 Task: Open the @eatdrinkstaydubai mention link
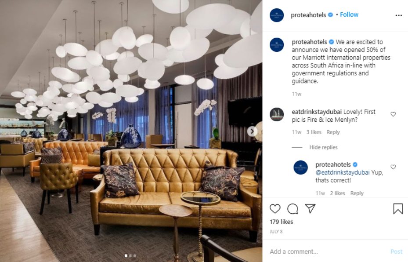(343, 172)
